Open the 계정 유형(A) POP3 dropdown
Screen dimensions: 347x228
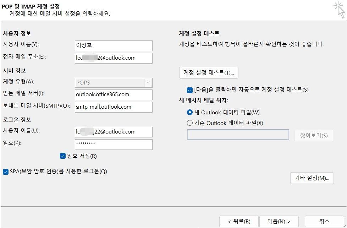[x=114, y=83]
